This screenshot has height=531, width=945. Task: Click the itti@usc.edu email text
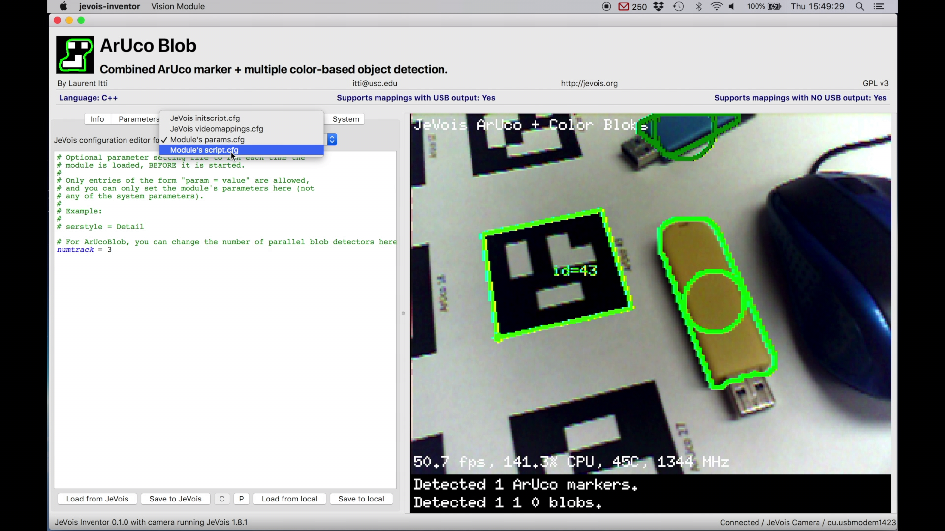coord(375,83)
